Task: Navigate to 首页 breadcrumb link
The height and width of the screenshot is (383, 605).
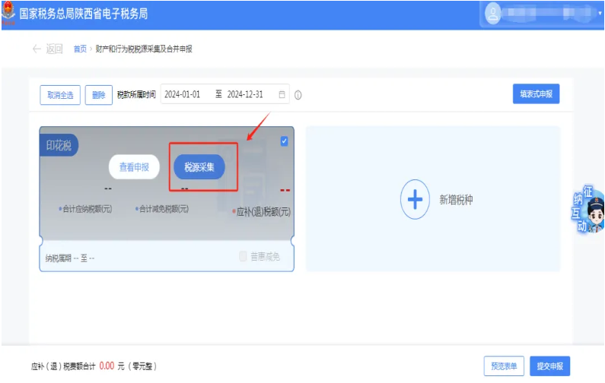Action: 79,49
